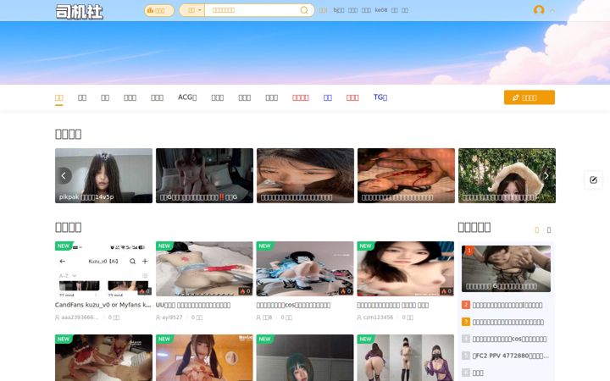
Task: Click the fire icon on the Kuzu_v0 thumbnail
Action: [142, 290]
